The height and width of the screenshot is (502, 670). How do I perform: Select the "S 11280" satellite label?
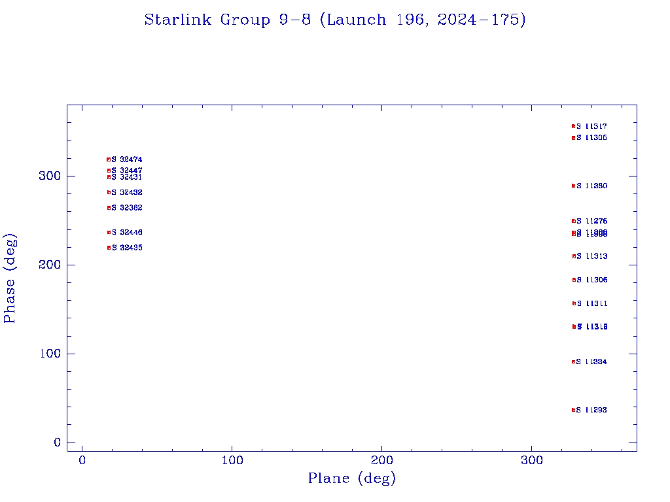point(591,186)
